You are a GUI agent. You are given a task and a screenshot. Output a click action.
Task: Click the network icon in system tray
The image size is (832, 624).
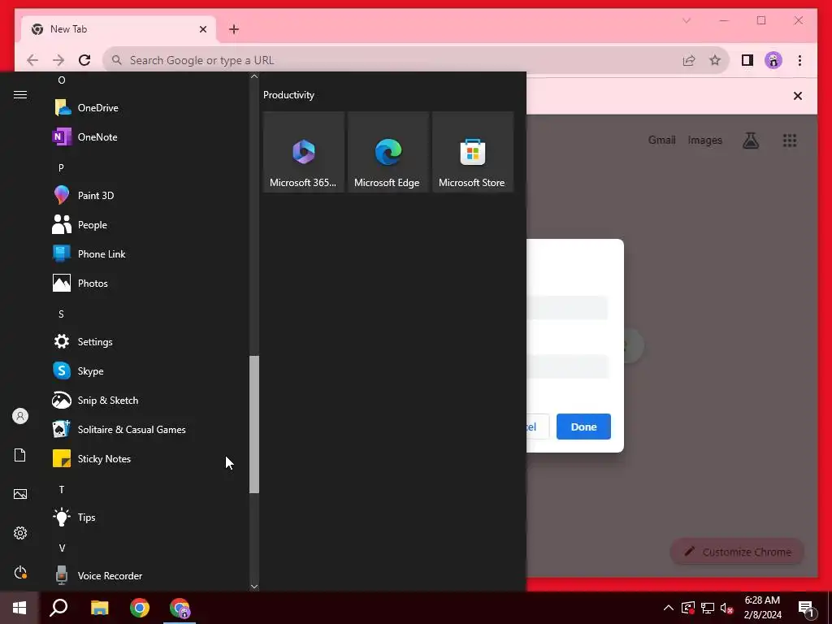tap(708, 608)
